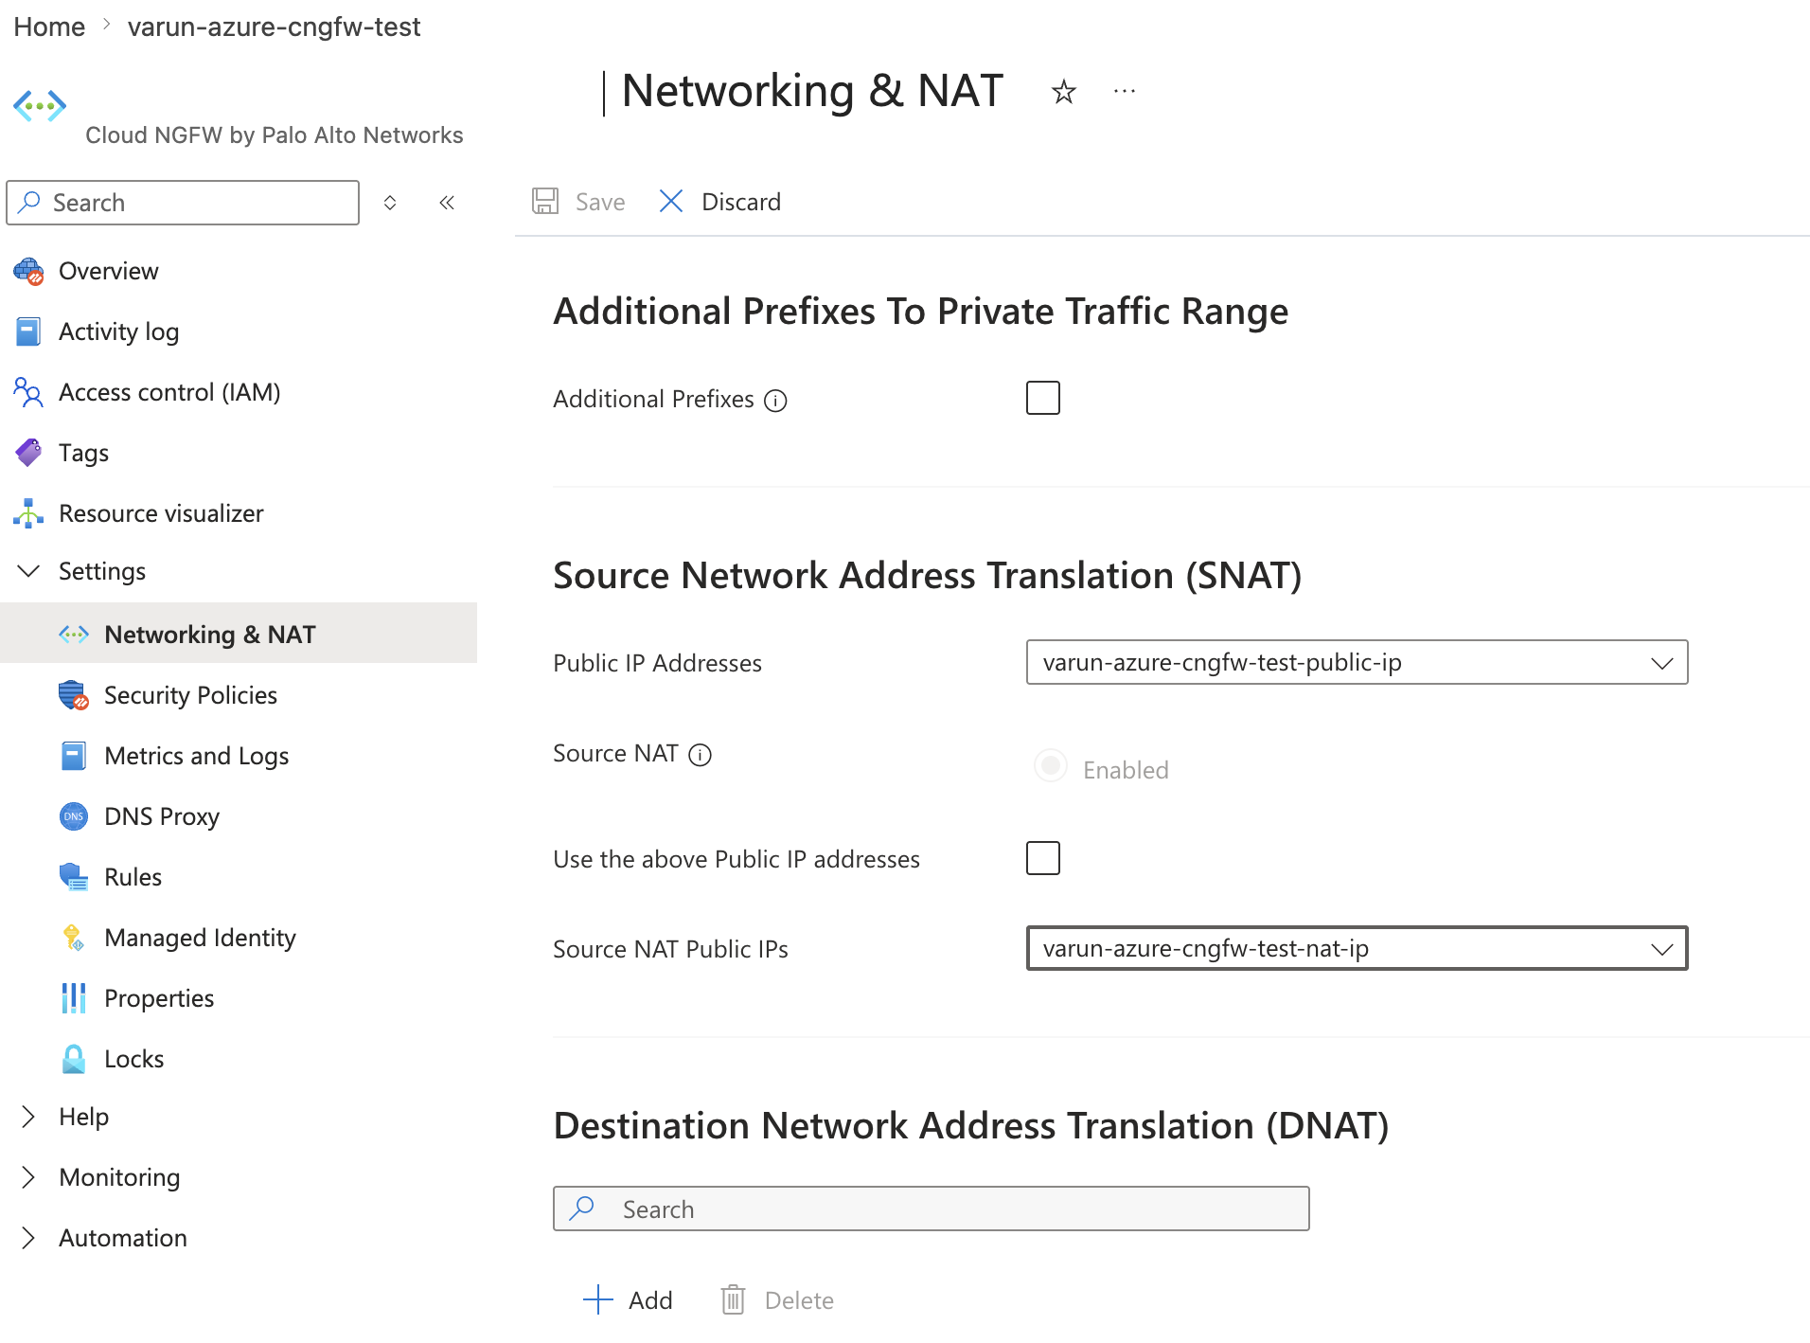1810x1343 pixels.
Task: Click the Add plus icon under DNAT
Action: 598,1299
